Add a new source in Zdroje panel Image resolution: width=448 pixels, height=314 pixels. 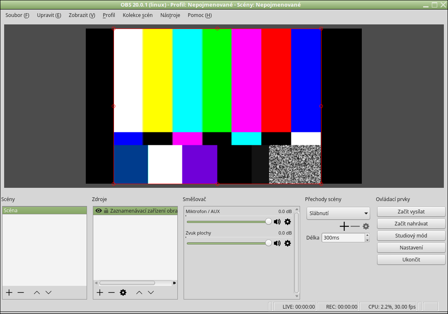[x=100, y=292]
